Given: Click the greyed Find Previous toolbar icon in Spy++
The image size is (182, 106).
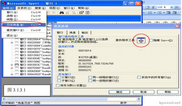Looking at the screenshot, I should [x=74, y=13].
